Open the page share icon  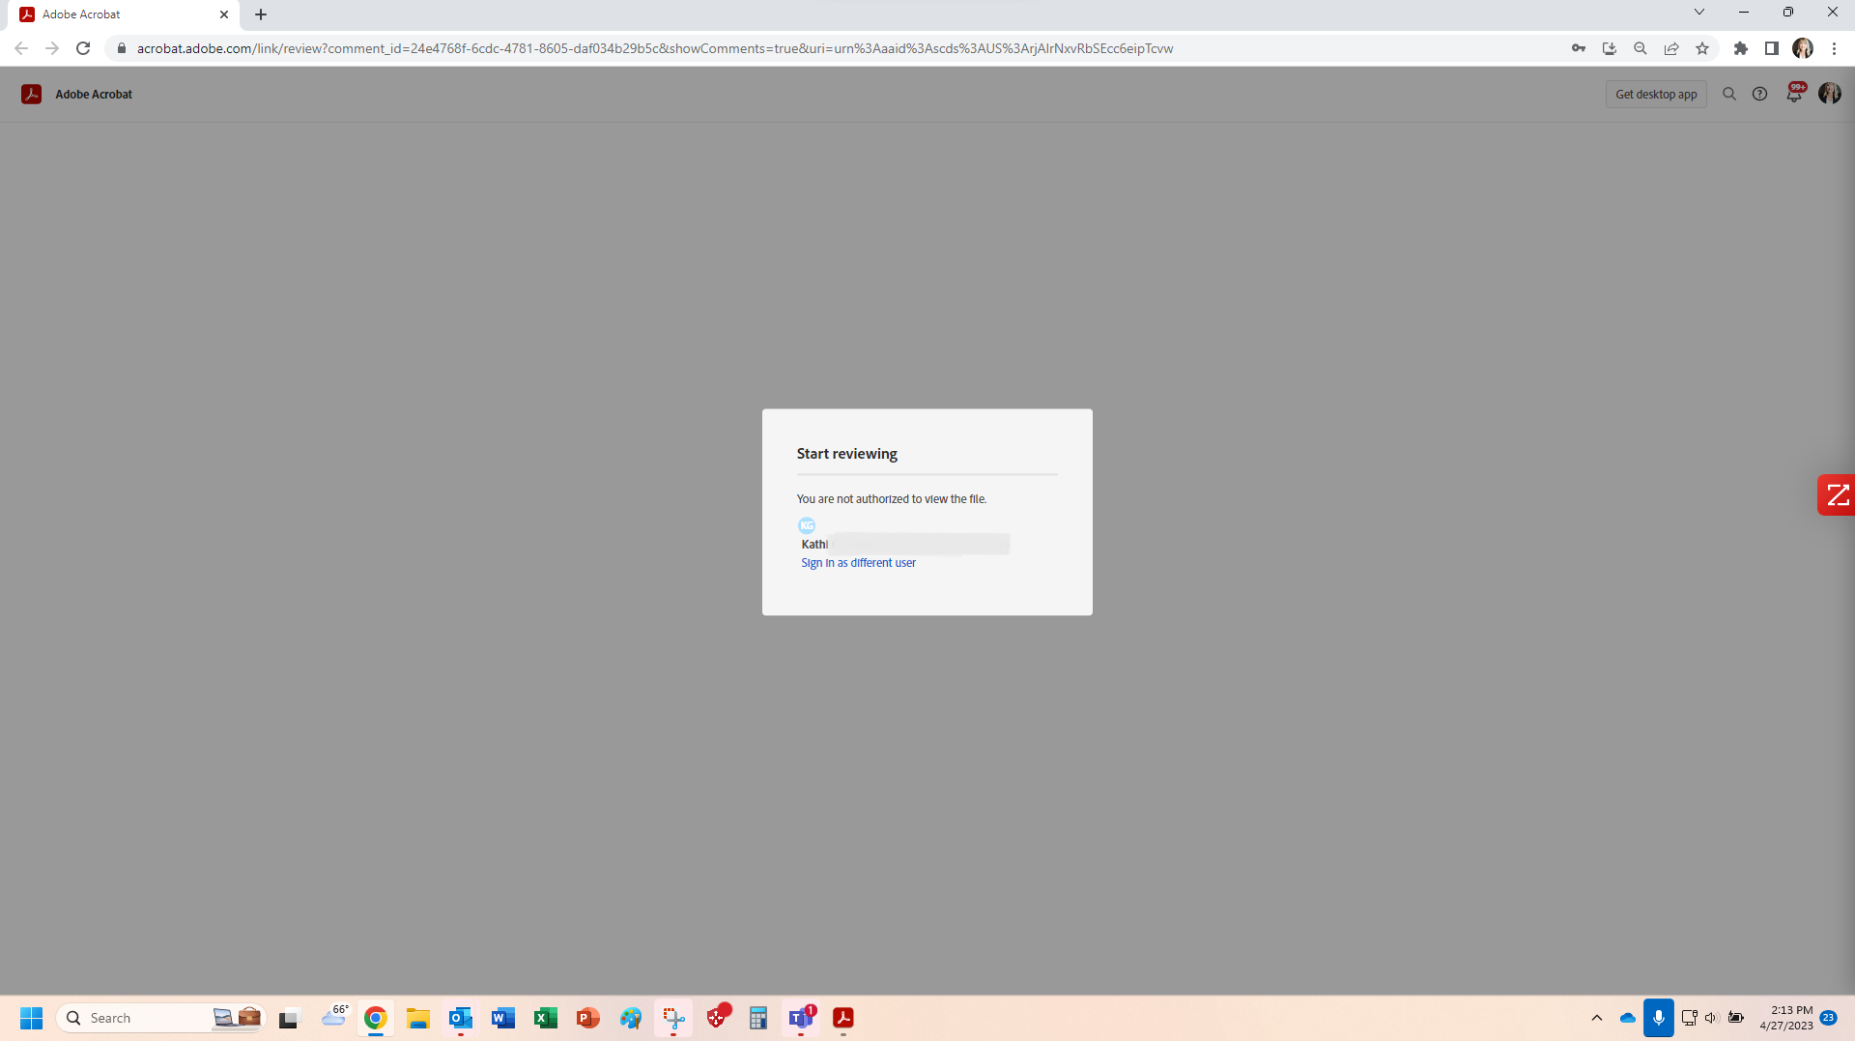point(1671,48)
